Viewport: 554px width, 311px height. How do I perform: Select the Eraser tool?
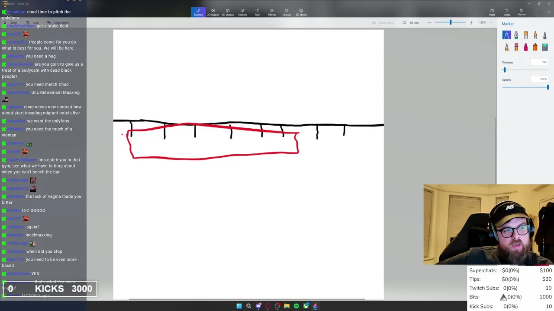click(516, 47)
